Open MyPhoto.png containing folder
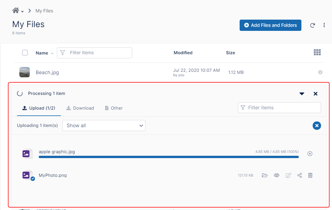Screen dimensions: 332x210 click(x=265, y=175)
